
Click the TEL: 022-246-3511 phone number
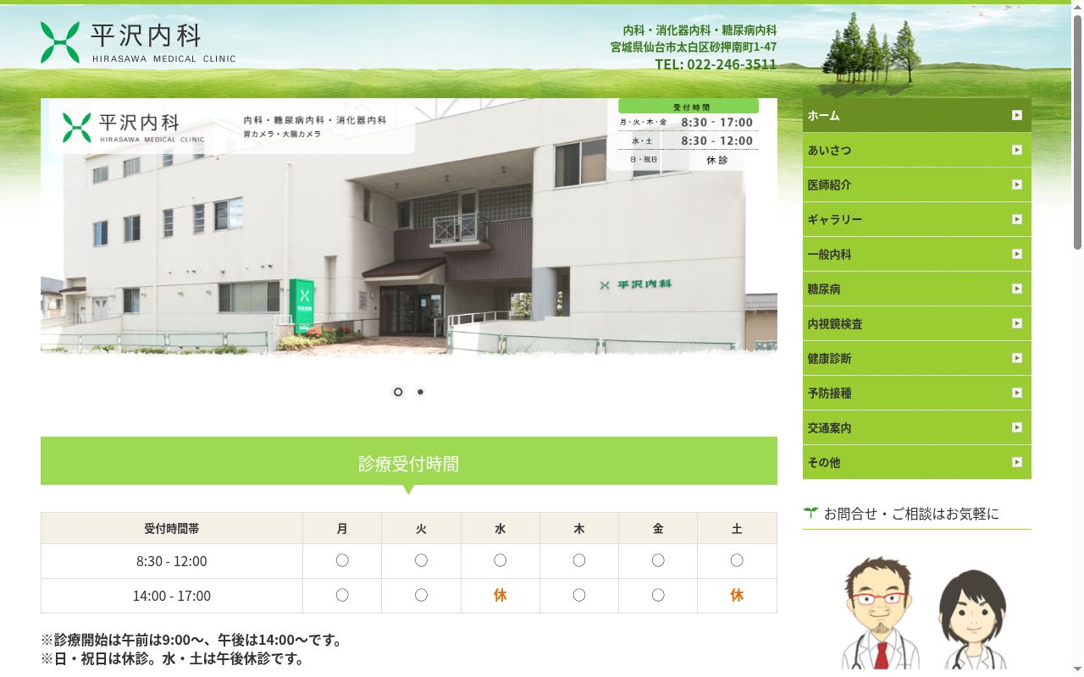coord(716,64)
